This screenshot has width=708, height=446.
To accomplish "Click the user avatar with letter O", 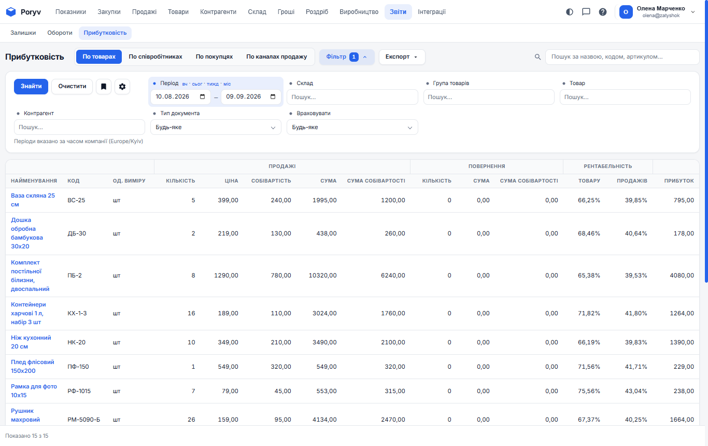I will tap(626, 12).
